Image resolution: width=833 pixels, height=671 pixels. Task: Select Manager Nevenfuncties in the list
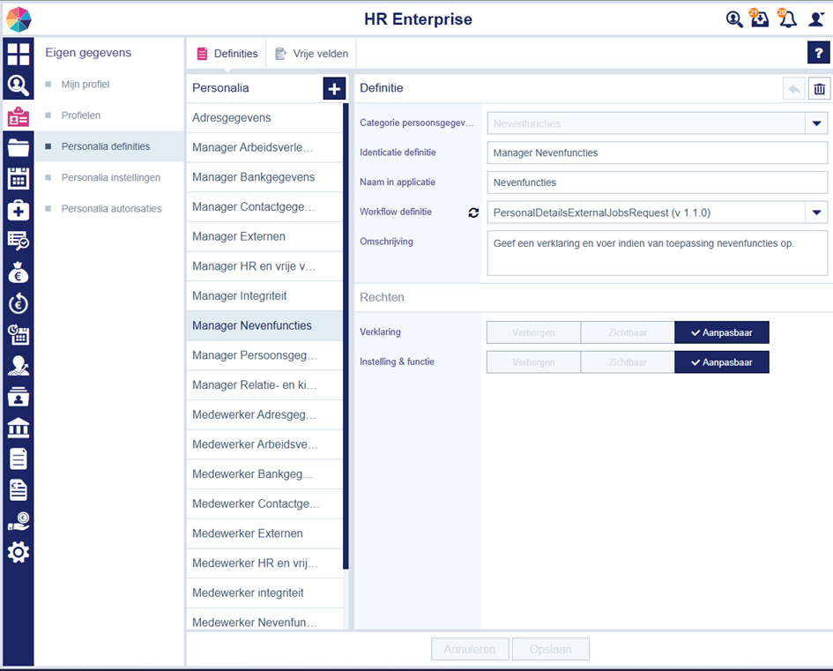264,326
